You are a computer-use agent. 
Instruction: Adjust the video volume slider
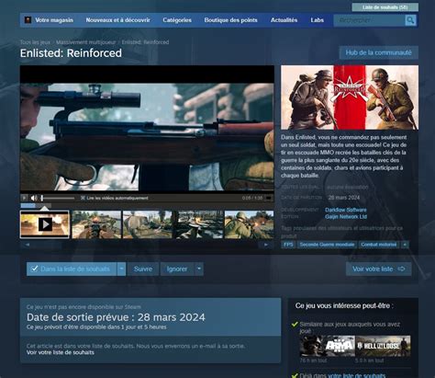pyautogui.click(x=58, y=198)
